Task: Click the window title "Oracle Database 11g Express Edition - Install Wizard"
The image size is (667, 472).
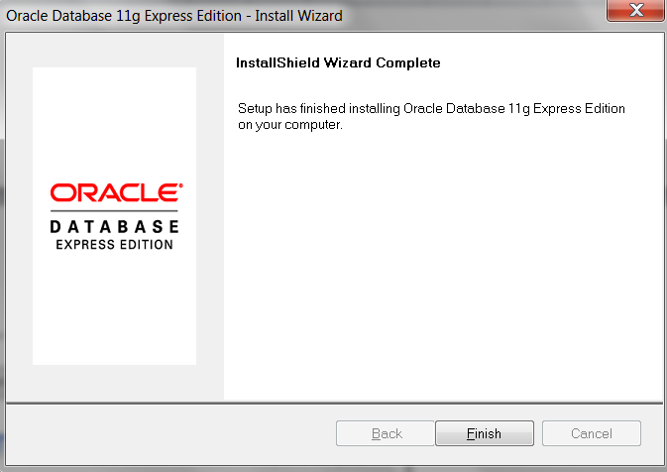Action: pos(174,16)
